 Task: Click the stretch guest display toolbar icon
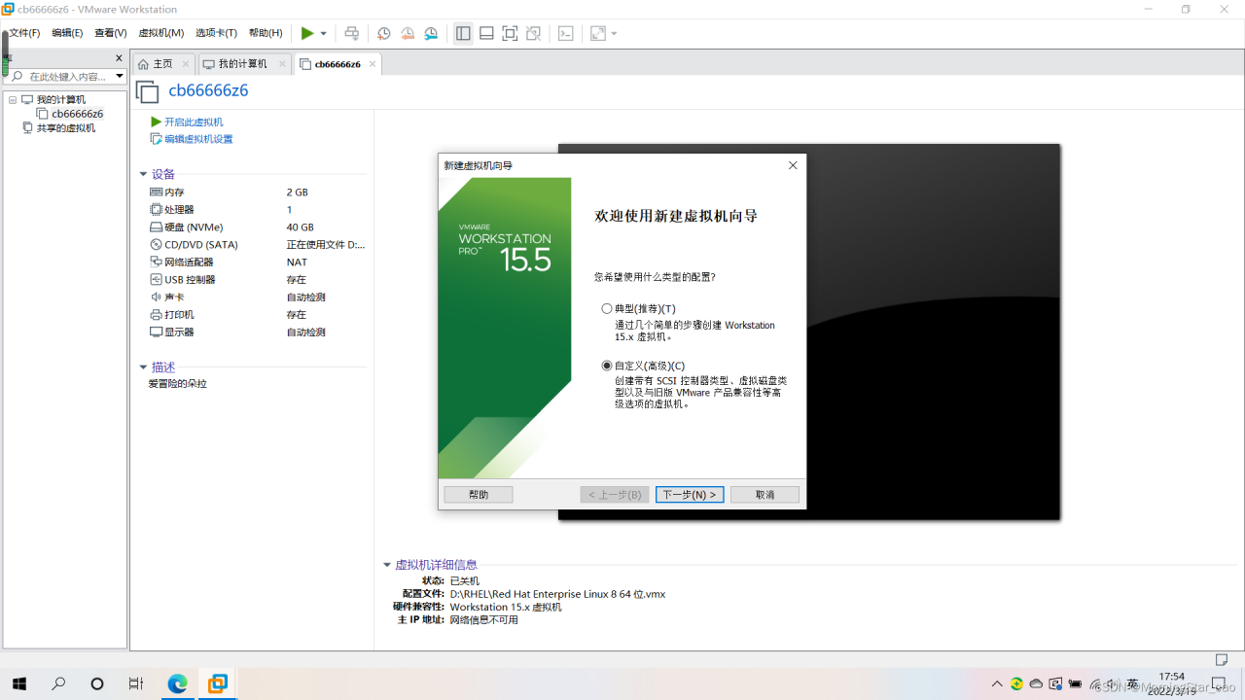(598, 33)
